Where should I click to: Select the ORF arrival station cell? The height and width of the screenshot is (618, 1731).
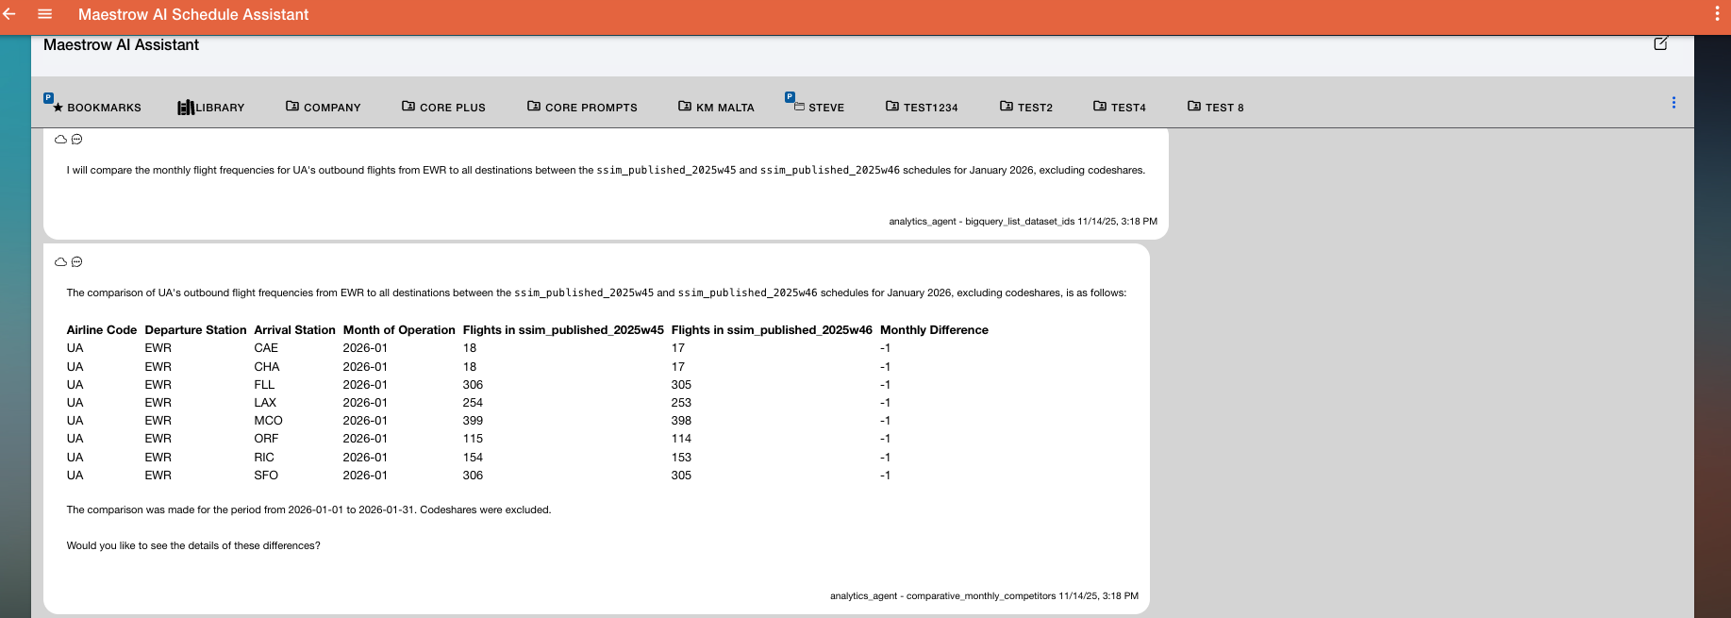pyautogui.click(x=266, y=438)
